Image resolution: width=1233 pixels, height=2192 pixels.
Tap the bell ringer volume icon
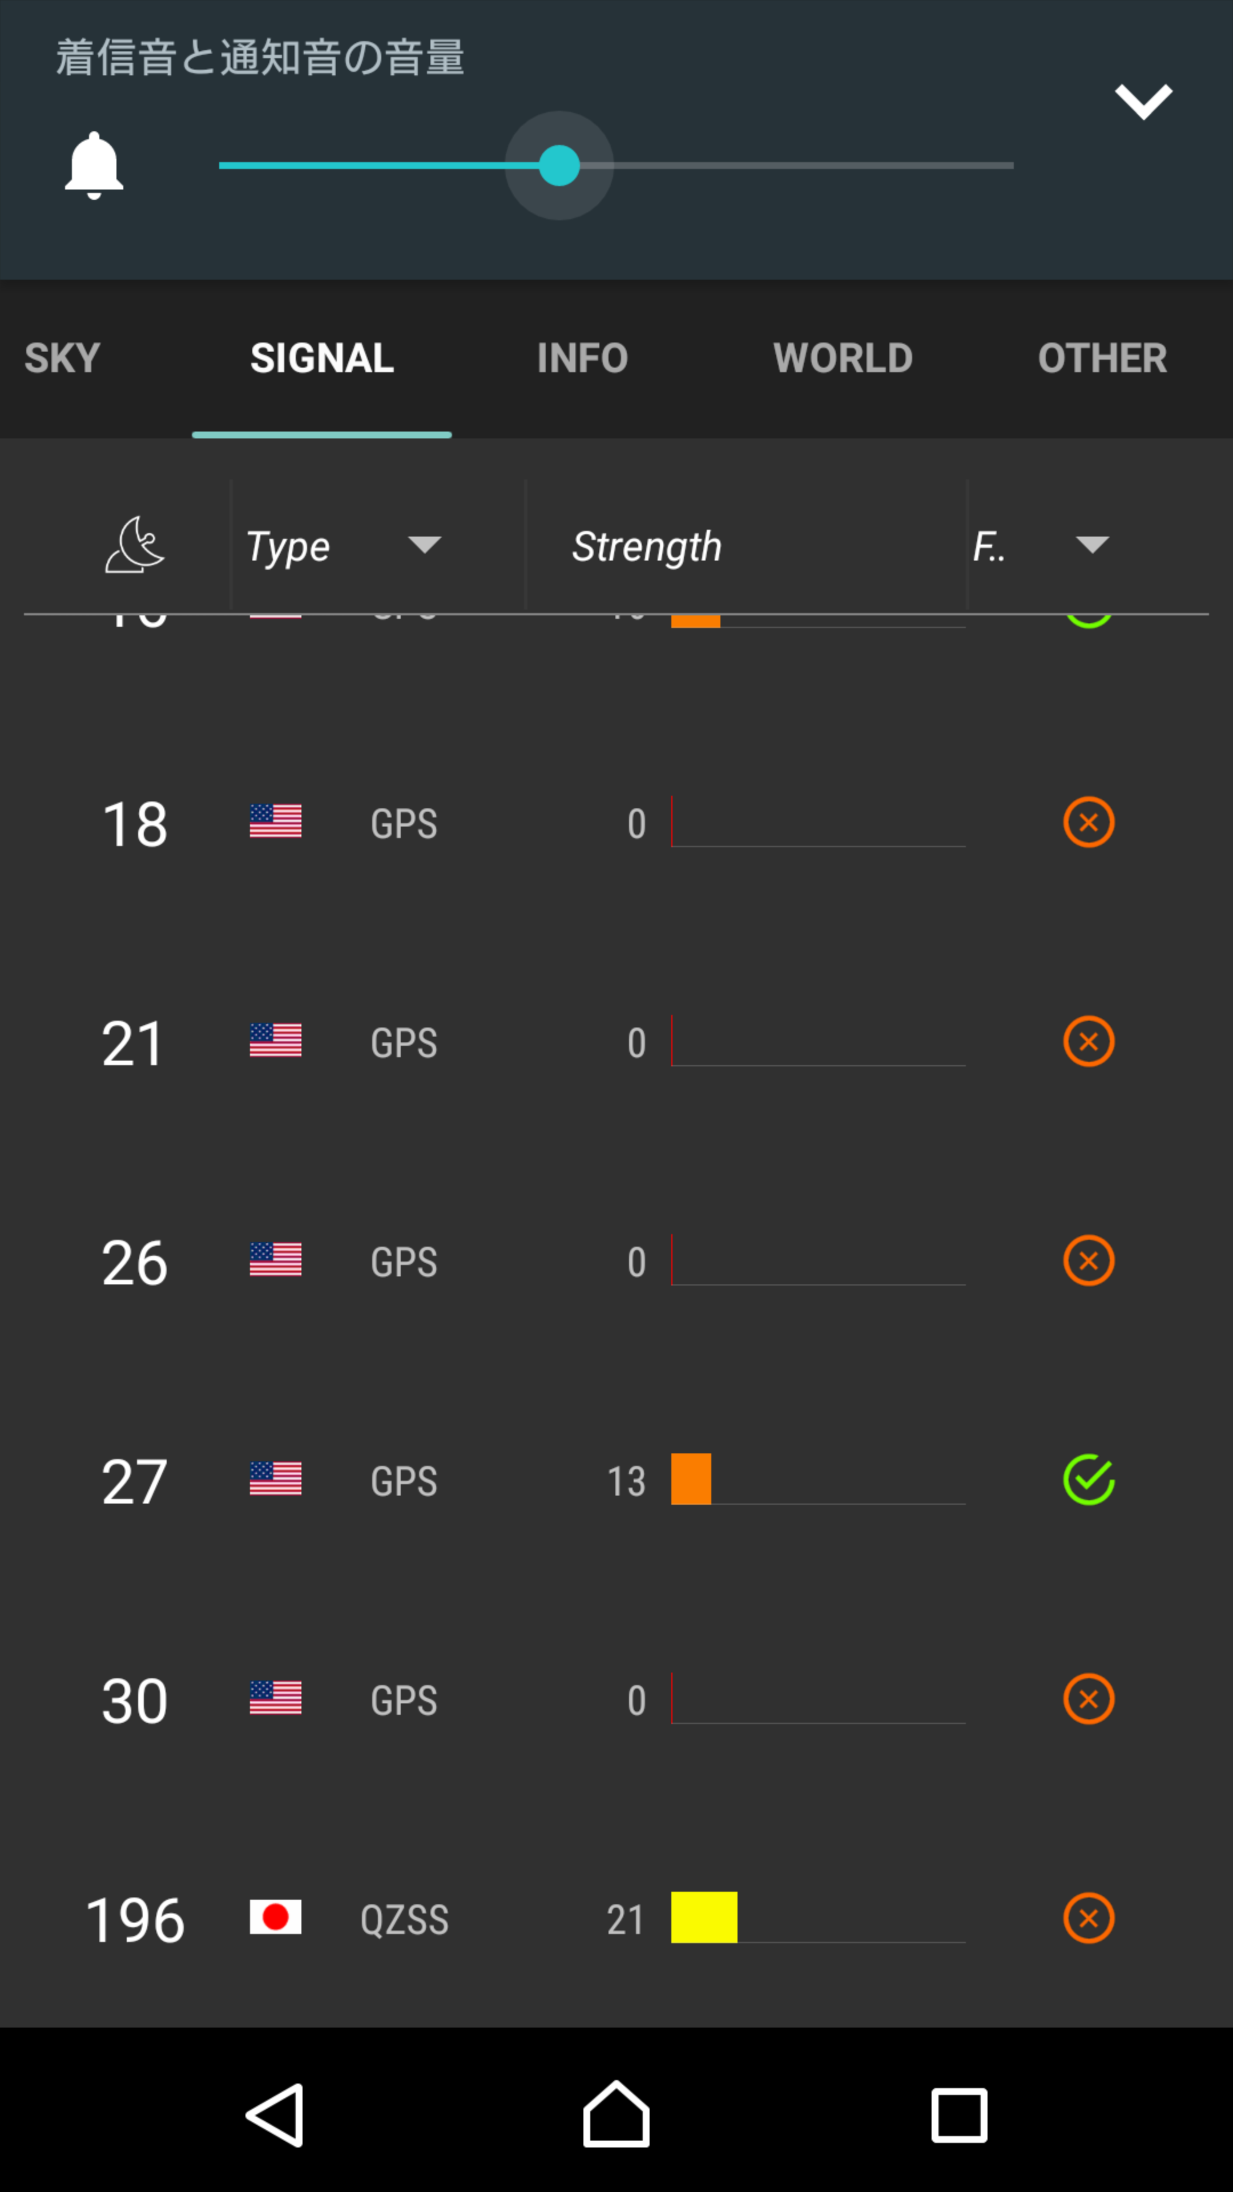tap(94, 165)
